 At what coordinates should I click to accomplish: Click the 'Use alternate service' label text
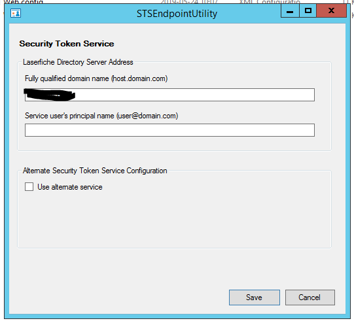70,187
